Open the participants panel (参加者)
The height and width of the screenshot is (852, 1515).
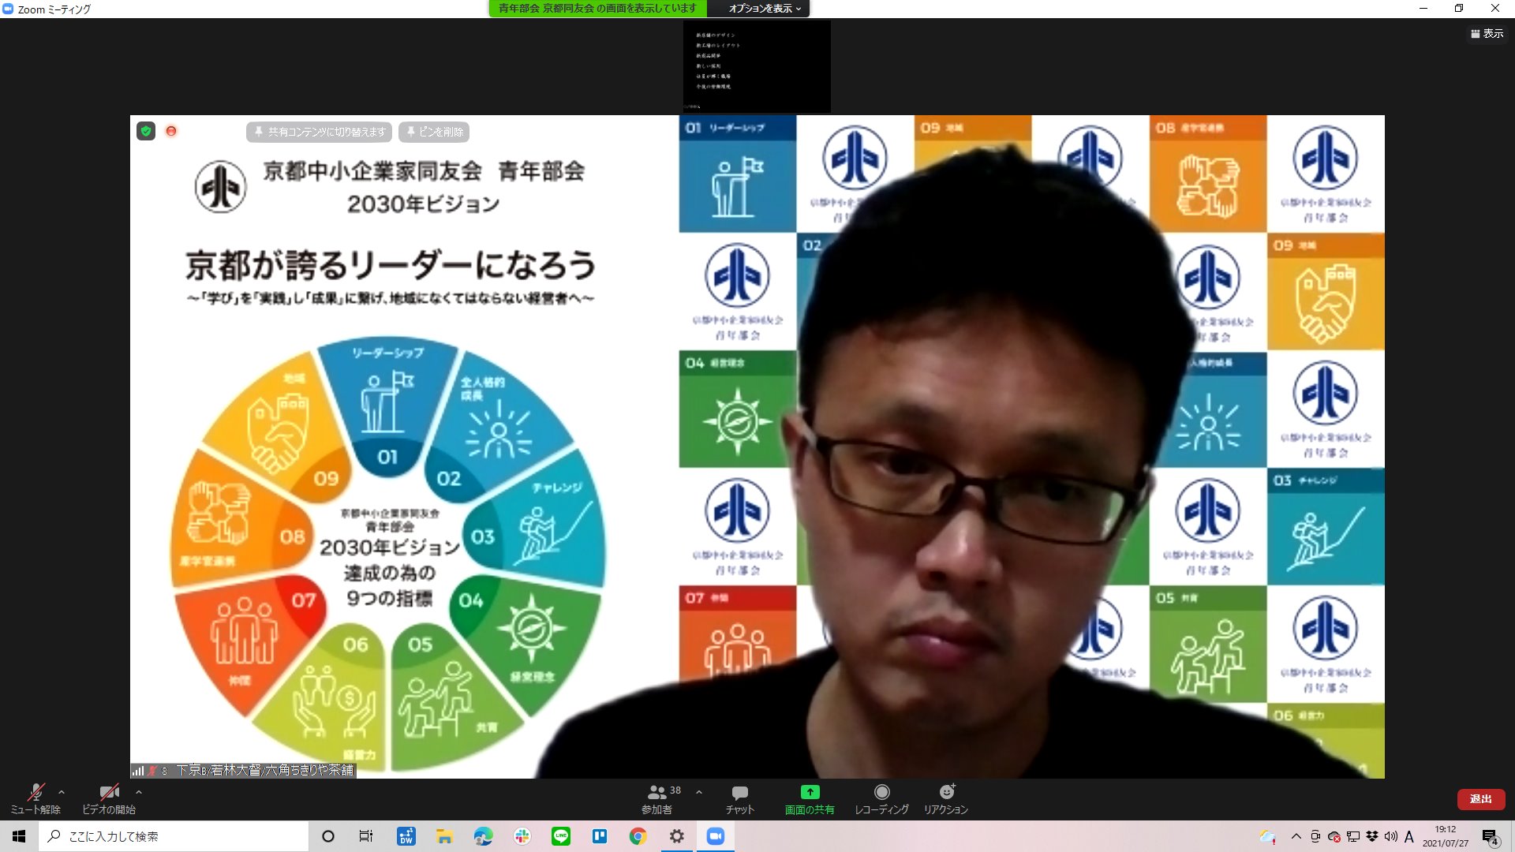pos(657,798)
